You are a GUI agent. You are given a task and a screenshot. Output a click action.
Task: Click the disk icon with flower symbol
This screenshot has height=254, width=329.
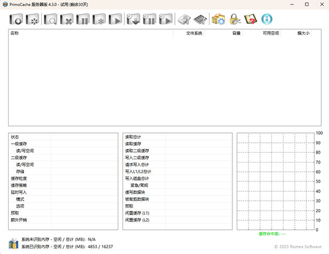[32, 19]
